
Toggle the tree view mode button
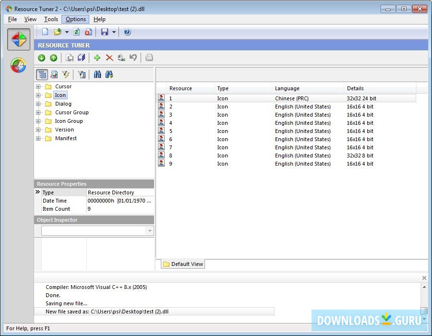pyautogui.click(x=42, y=74)
